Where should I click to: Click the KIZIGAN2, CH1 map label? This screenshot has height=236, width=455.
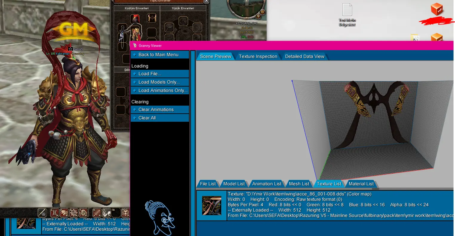tap(247, 23)
